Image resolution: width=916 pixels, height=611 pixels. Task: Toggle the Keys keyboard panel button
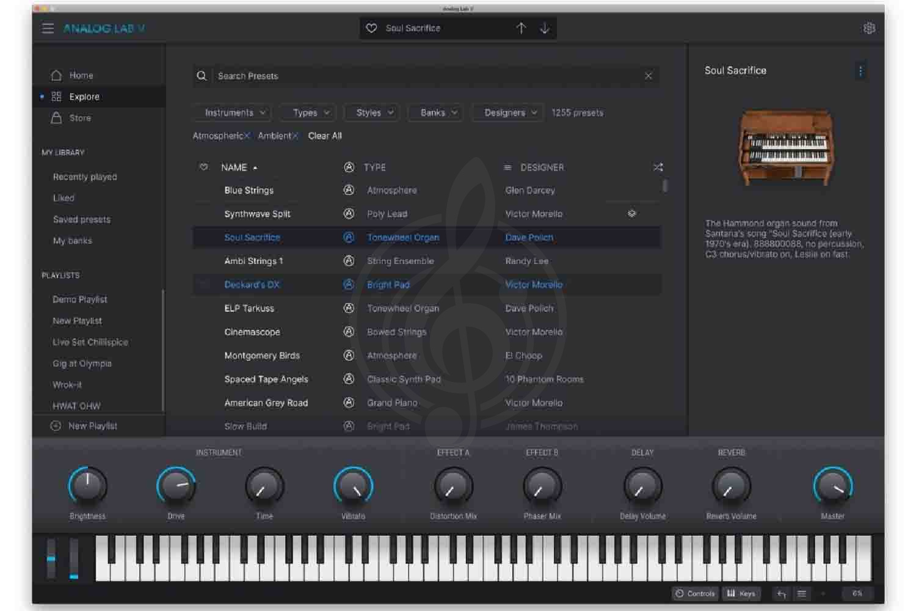point(741,593)
